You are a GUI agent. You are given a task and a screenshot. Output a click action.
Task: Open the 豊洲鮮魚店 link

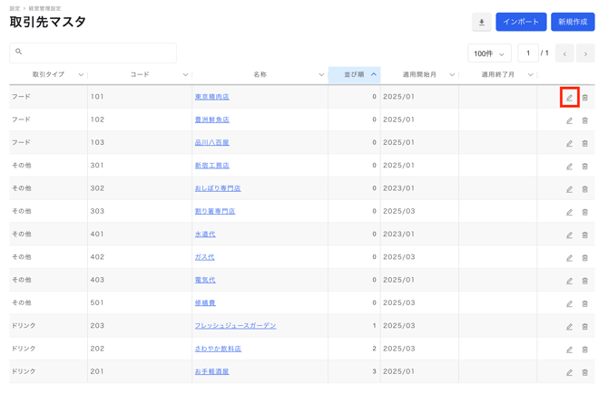click(x=211, y=120)
